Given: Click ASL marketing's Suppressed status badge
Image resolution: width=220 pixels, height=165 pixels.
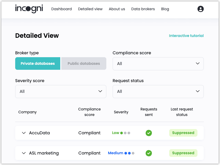Looking at the screenshot, I should click(x=183, y=153).
